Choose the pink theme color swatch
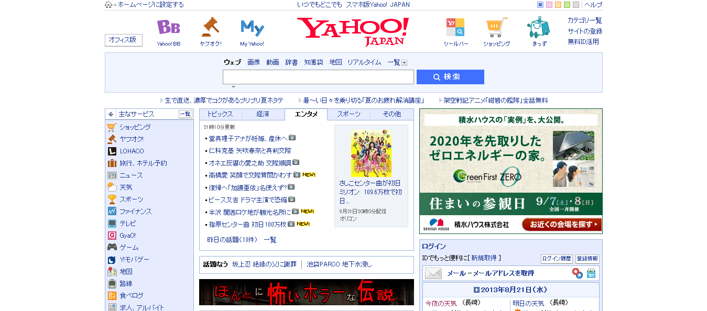This screenshot has width=707, height=311. pos(549,5)
